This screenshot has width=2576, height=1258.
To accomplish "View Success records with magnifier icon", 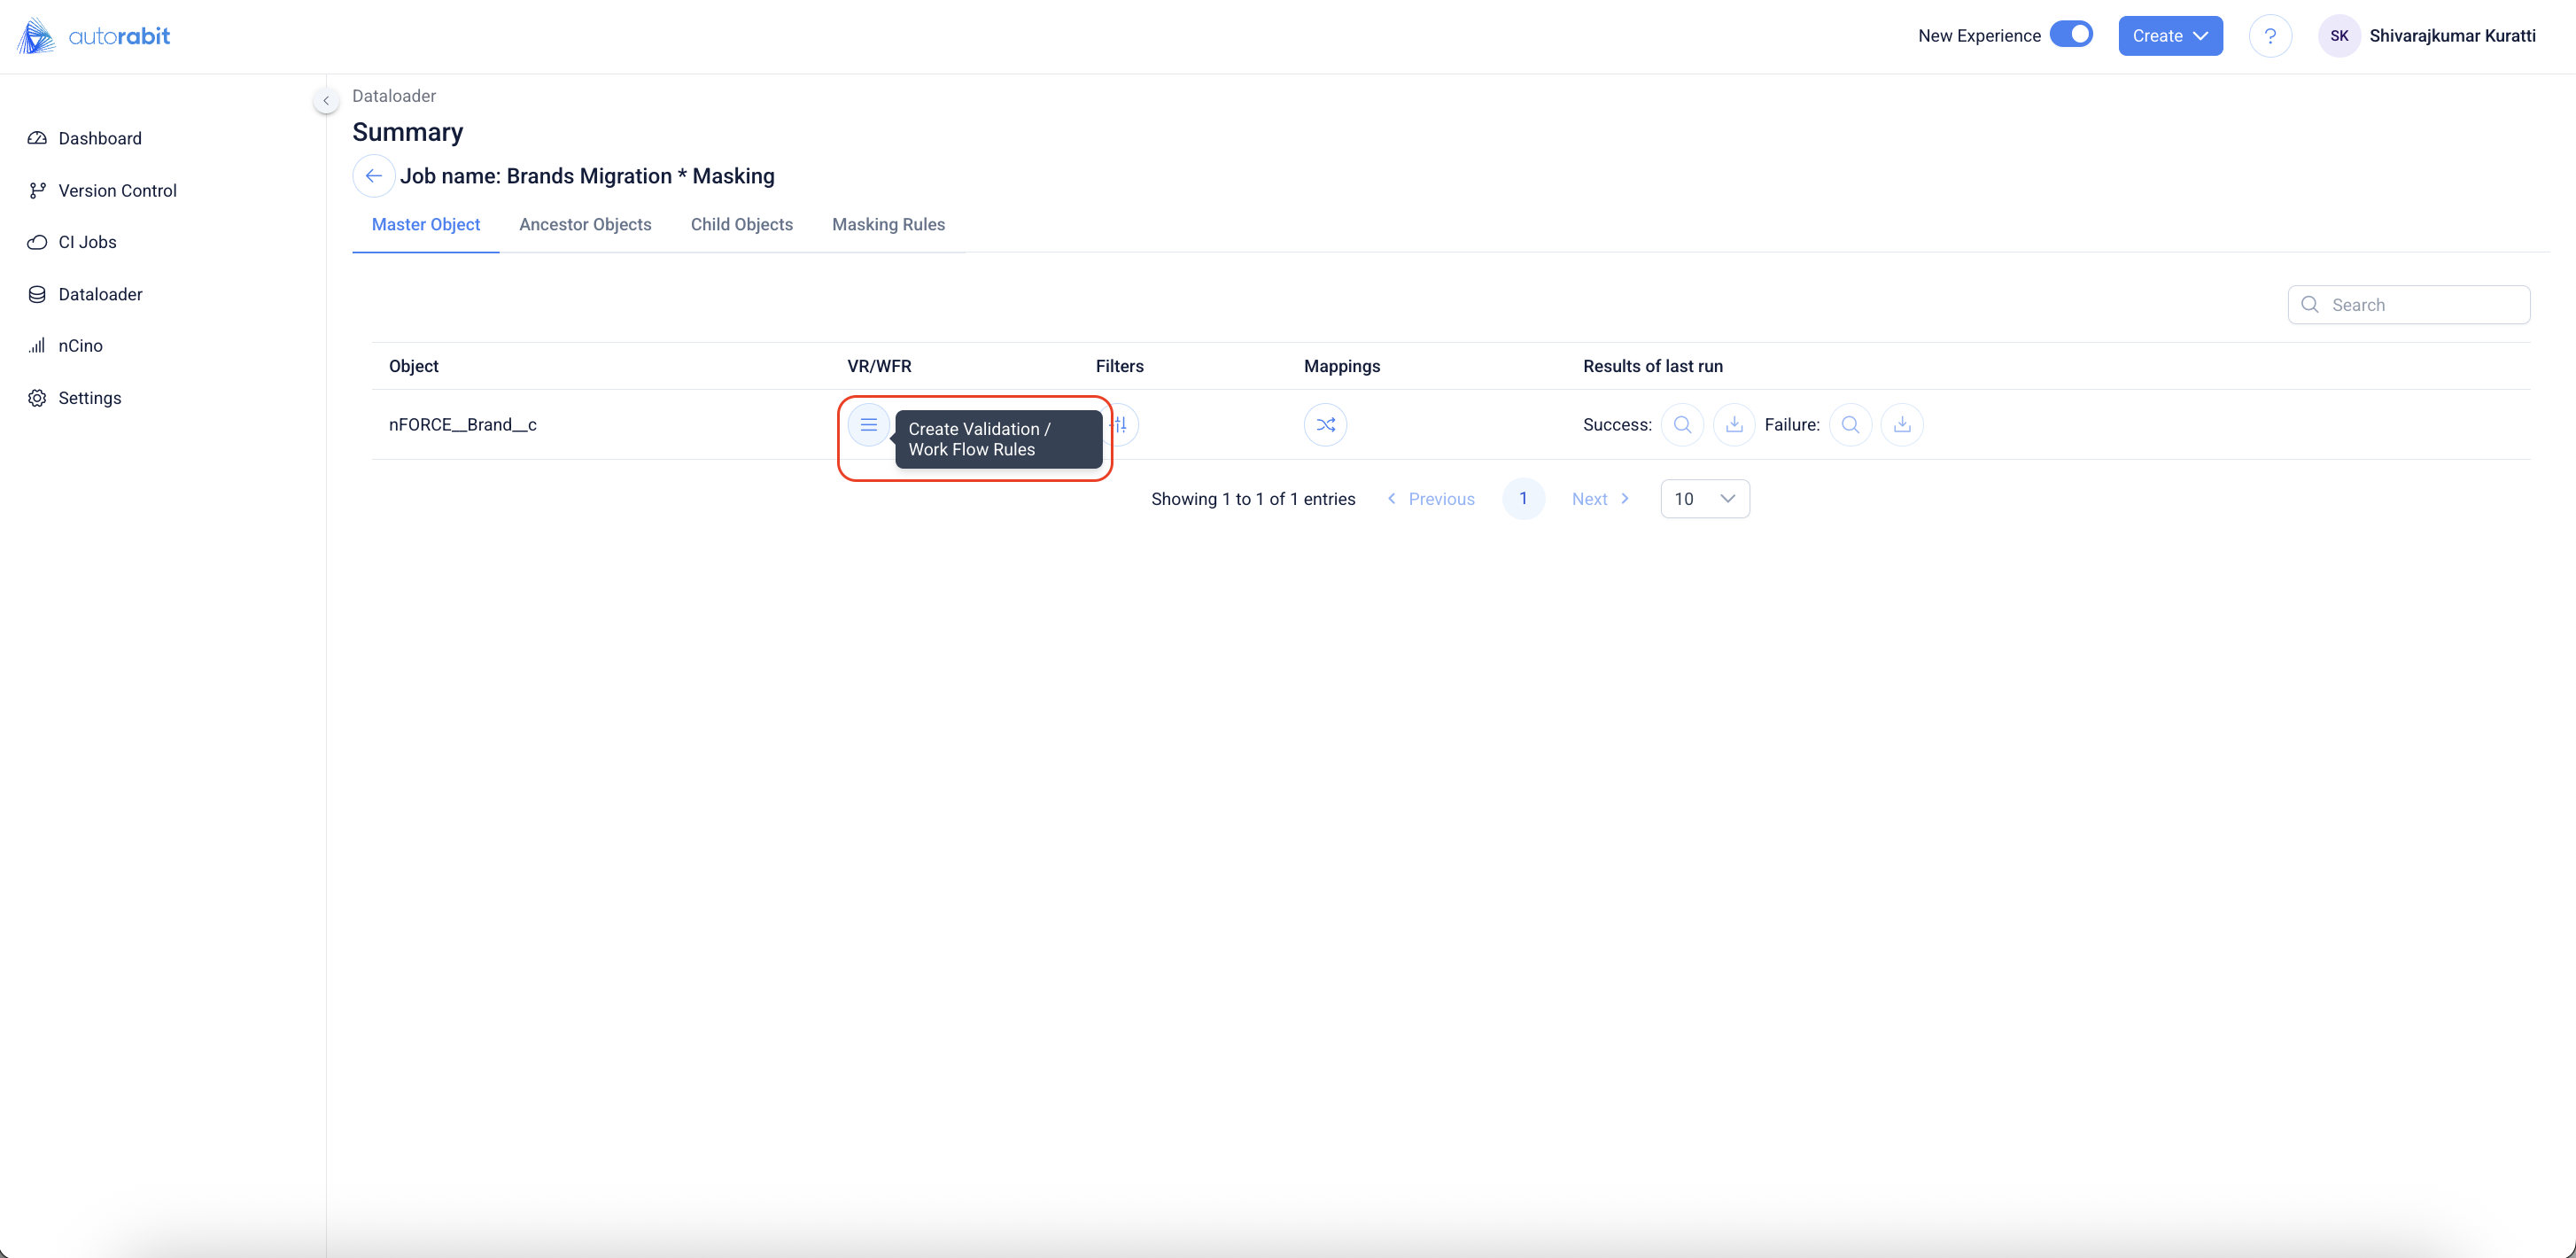I will pos(1682,425).
